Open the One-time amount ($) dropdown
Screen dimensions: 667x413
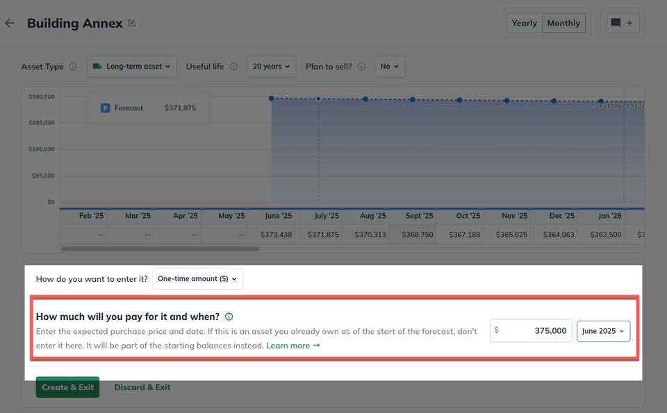pyautogui.click(x=198, y=279)
